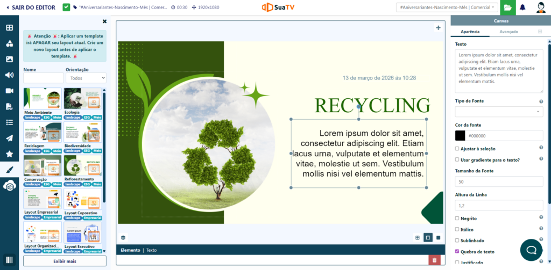Show the grid view icon below canvas
Image resolution: width=551 pixels, height=270 pixels.
pyautogui.click(x=418, y=237)
